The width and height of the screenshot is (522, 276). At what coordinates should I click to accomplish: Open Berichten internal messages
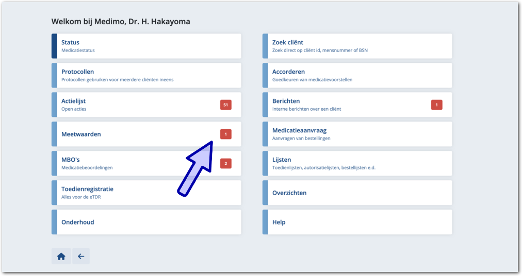[346, 105]
